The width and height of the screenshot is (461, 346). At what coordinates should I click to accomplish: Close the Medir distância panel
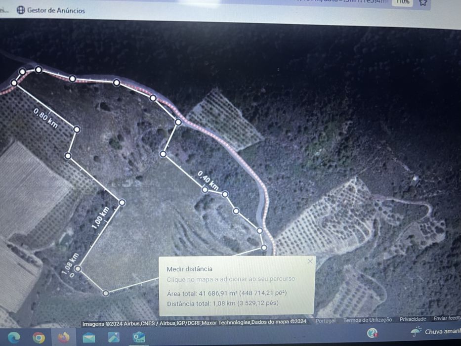click(x=310, y=261)
